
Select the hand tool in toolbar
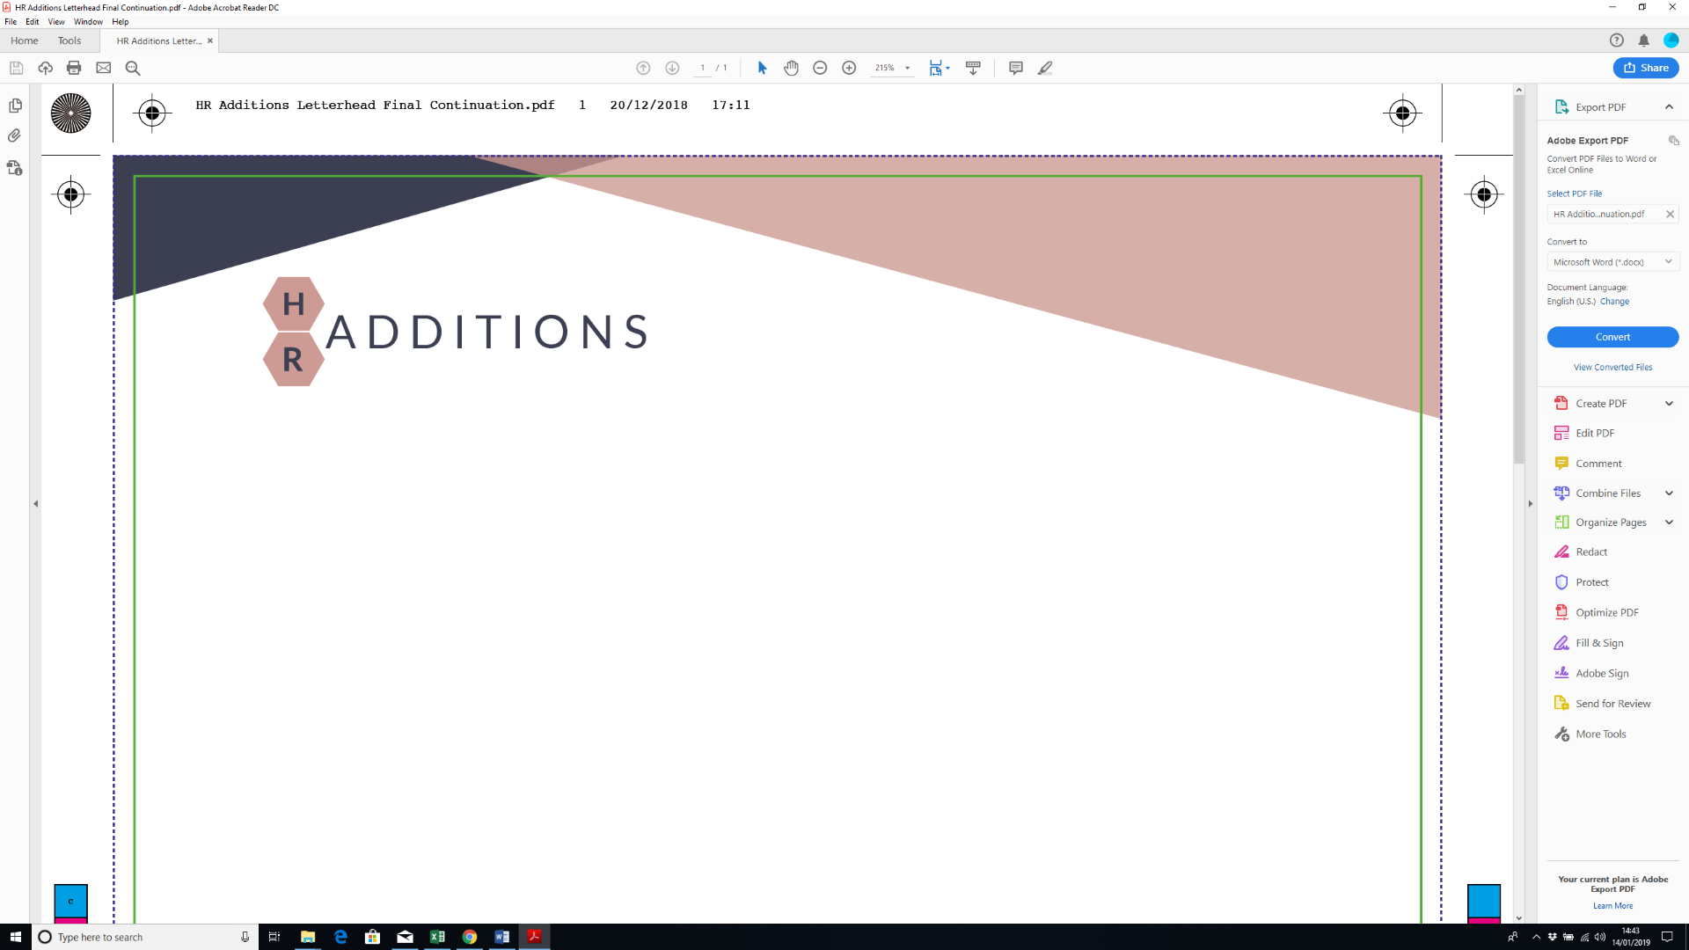(791, 67)
